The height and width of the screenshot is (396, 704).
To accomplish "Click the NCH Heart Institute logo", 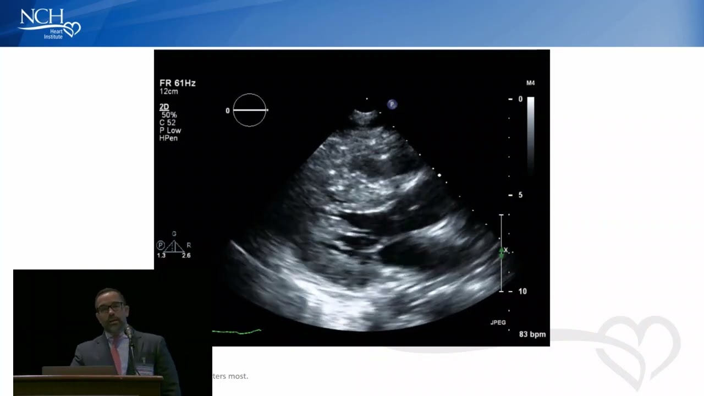I will (50, 23).
